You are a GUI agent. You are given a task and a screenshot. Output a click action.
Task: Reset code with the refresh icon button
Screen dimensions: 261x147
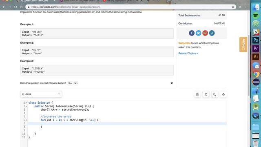206,94
